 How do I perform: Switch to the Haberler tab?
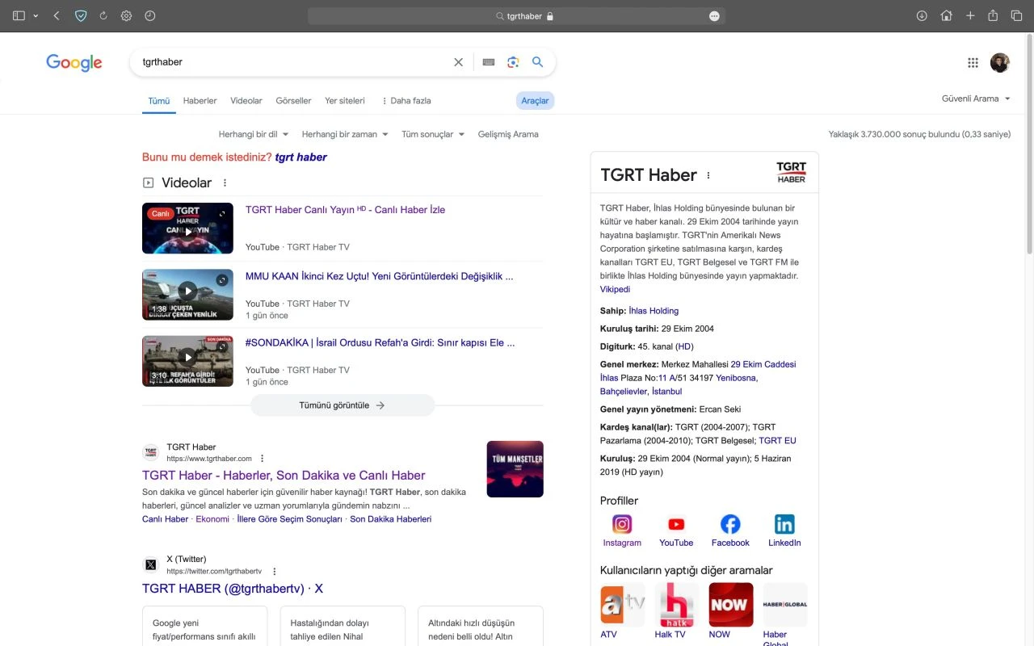[200, 101]
